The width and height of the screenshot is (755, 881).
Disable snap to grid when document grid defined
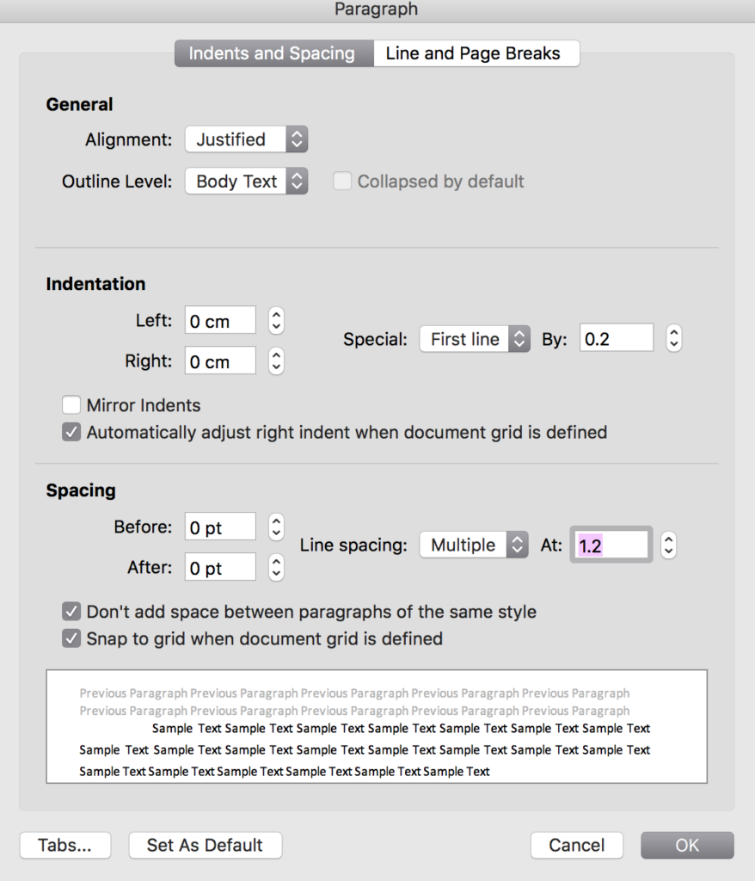(71, 639)
